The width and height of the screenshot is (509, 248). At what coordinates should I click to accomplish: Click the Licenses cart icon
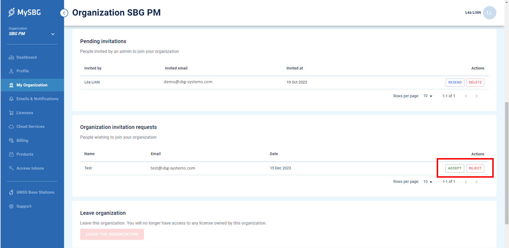tap(11, 113)
